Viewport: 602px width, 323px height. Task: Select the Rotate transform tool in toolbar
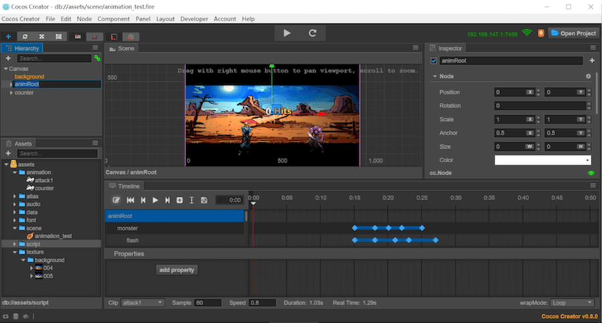pyautogui.click(x=25, y=36)
